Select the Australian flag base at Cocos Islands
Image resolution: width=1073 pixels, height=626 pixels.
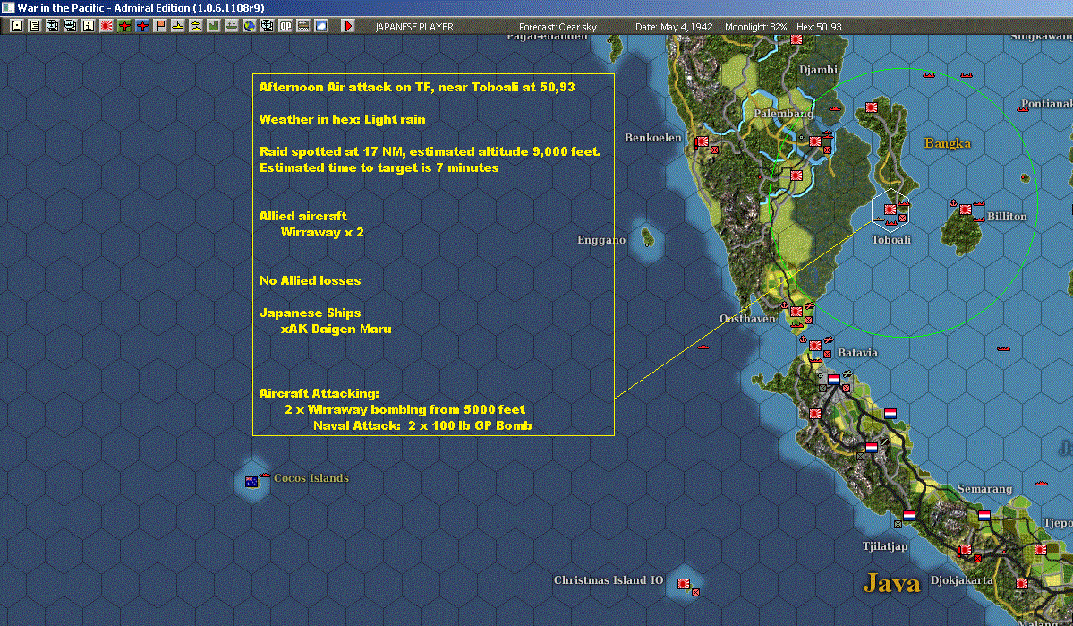[x=251, y=482]
